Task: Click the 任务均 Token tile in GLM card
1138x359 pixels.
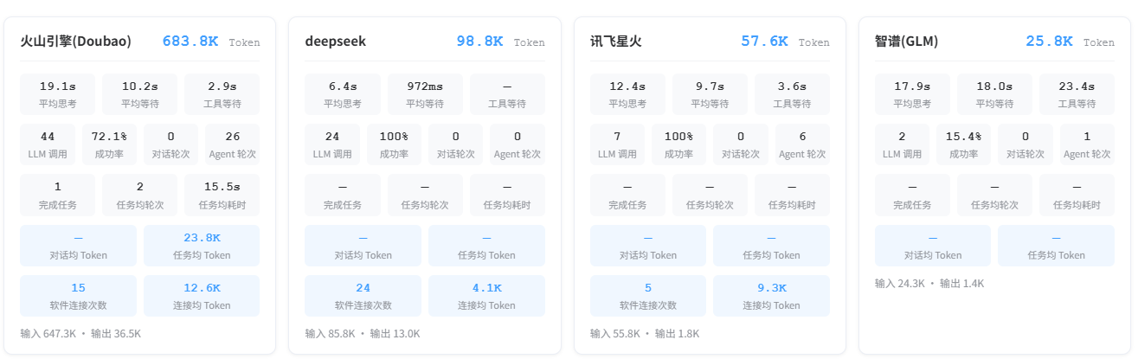Action: coord(1056,246)
